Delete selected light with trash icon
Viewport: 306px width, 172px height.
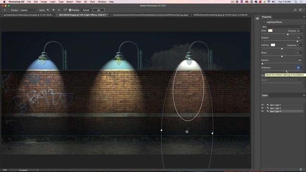[x=301, y=169]
